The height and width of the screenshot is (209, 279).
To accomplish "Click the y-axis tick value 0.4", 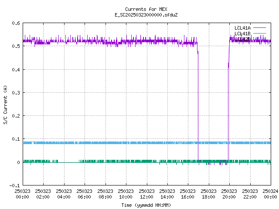I will tap(16, 70).
